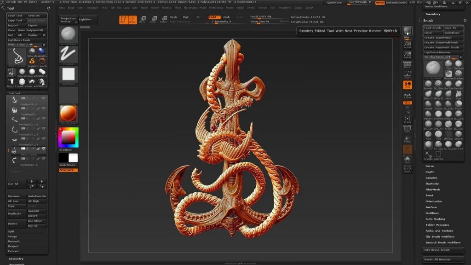Click the Duplicate subtool button

pos(16,213)
